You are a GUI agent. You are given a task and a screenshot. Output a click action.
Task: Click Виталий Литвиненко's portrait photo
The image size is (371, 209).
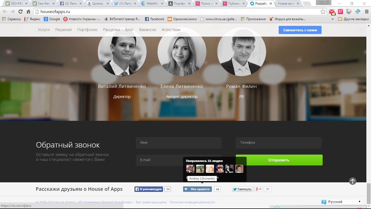point(122,52)
